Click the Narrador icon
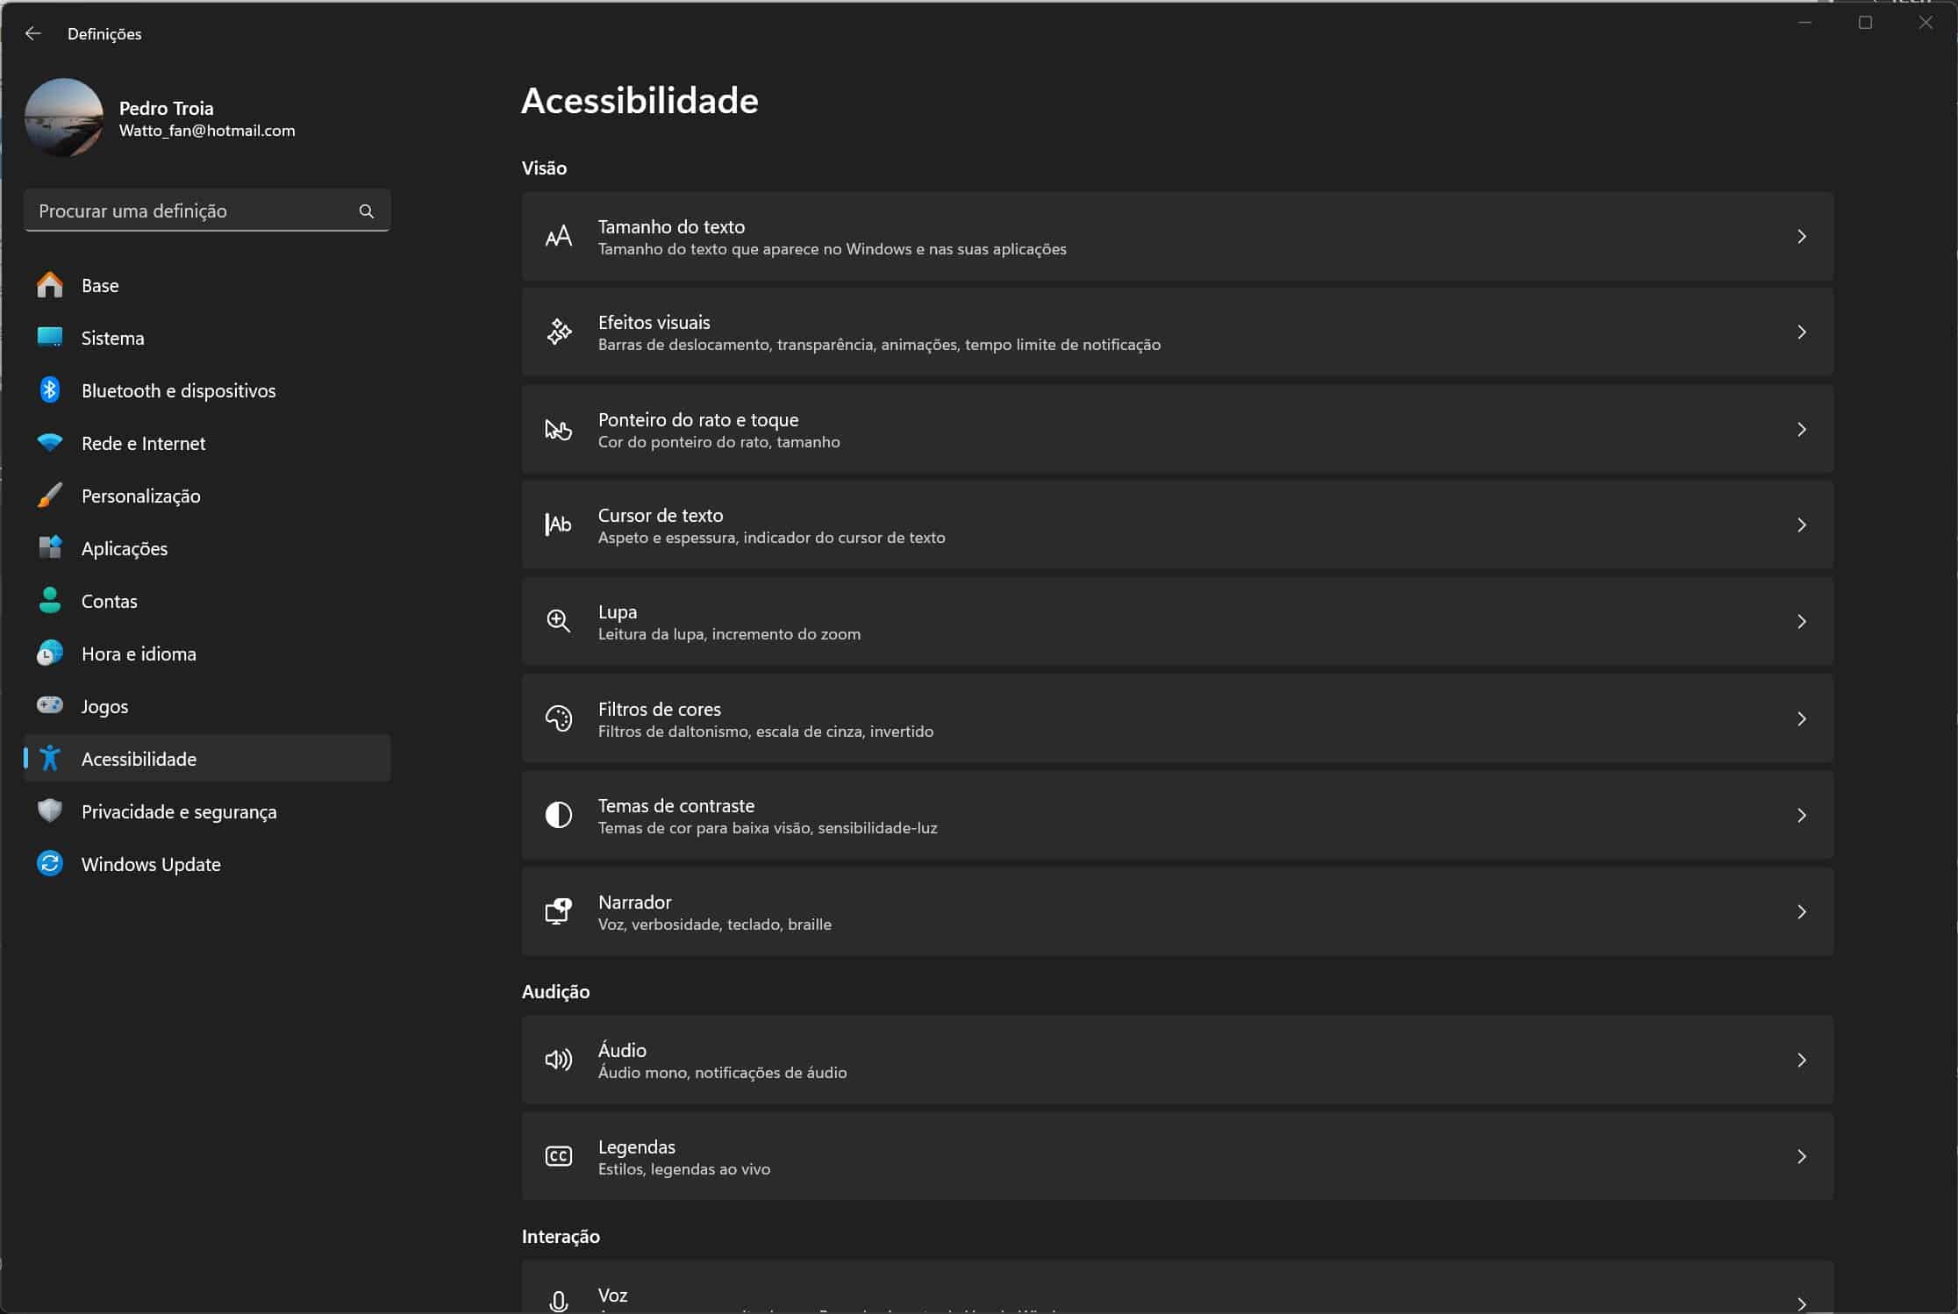The image size is (1958, 1314). point(559,912)
